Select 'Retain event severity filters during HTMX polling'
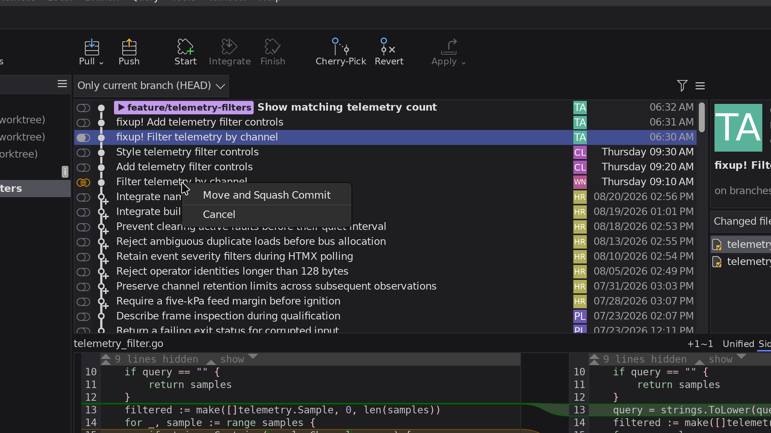 click(385, 257)
